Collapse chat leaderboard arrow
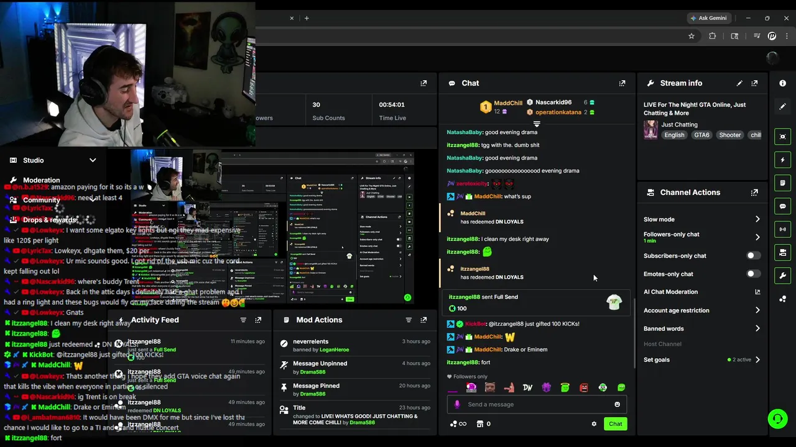This screenshot has height=447, width=796. (537, 124)
